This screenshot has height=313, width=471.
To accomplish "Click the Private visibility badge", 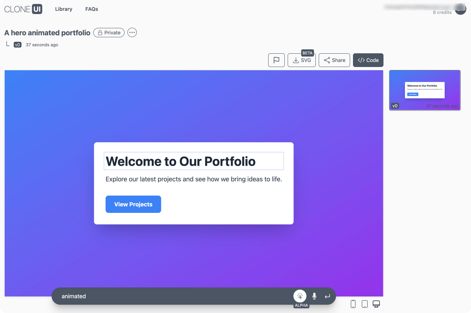I will [x=109, y=33].
